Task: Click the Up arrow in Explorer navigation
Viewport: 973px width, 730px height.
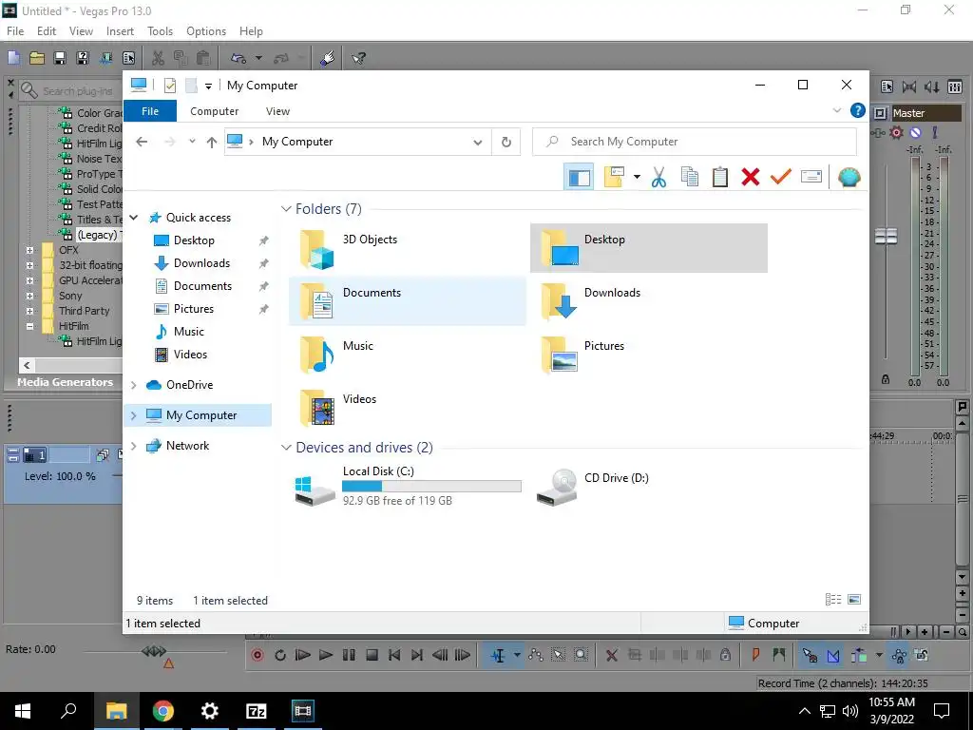Action: pos(212,143)
